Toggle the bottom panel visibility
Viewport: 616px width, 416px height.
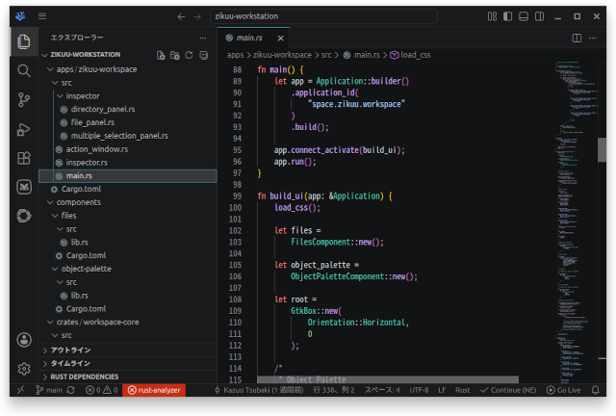524,16
